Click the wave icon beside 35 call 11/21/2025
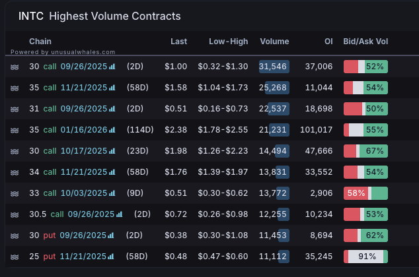The width and height of the screenshot is (419, 277). click(15, 88)
